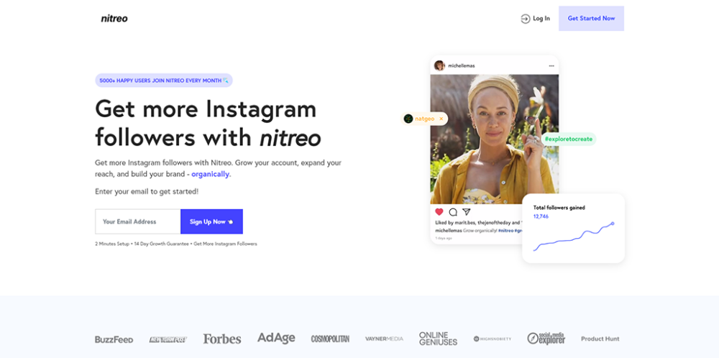Click the Get Started Now button
The width and height of the screenshot is (719, 358).
pos(591,19)
